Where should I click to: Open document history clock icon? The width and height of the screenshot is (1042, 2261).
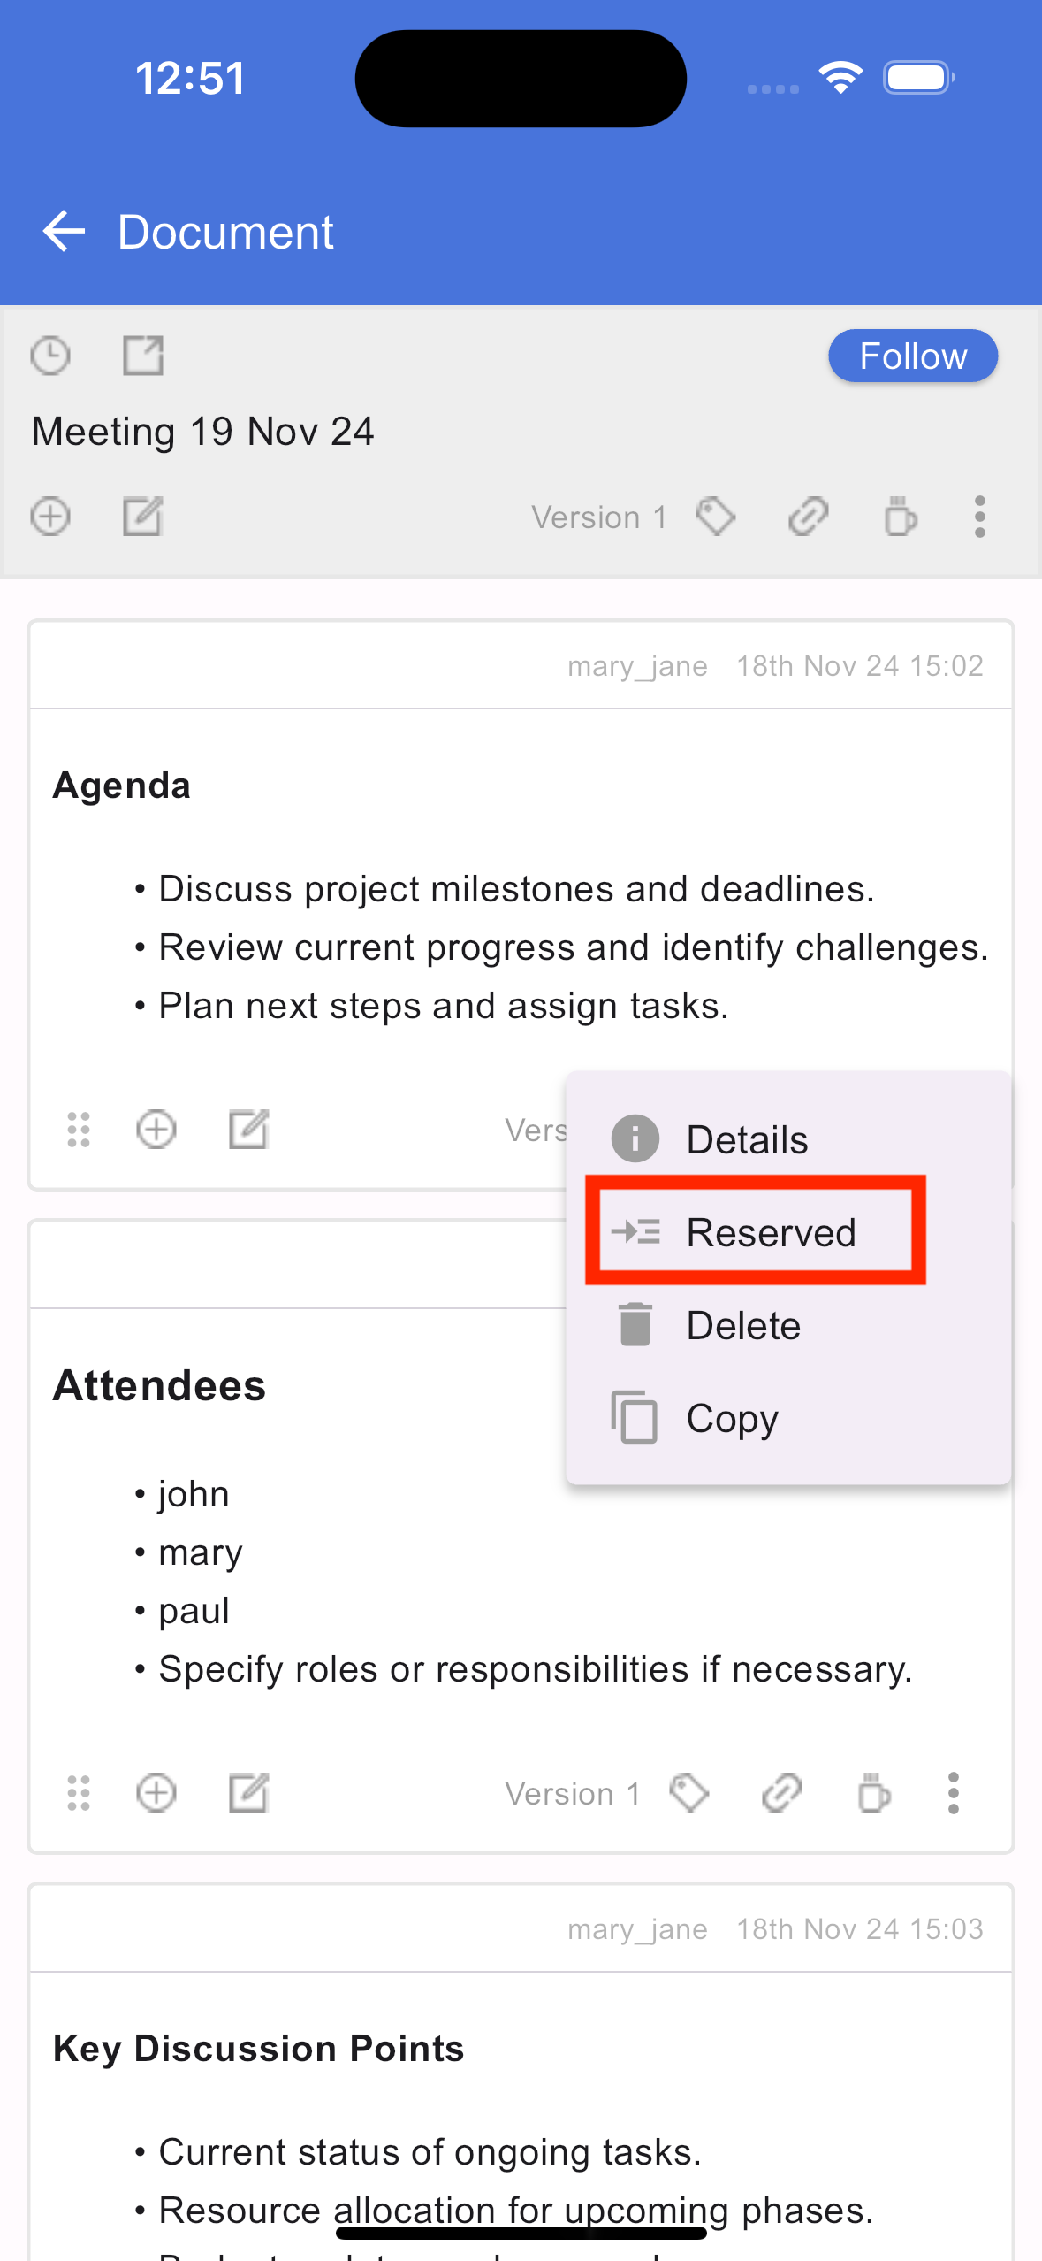point(50,356)
